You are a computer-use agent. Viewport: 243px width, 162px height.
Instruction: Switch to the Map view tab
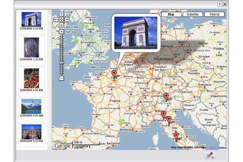[171, 15]
